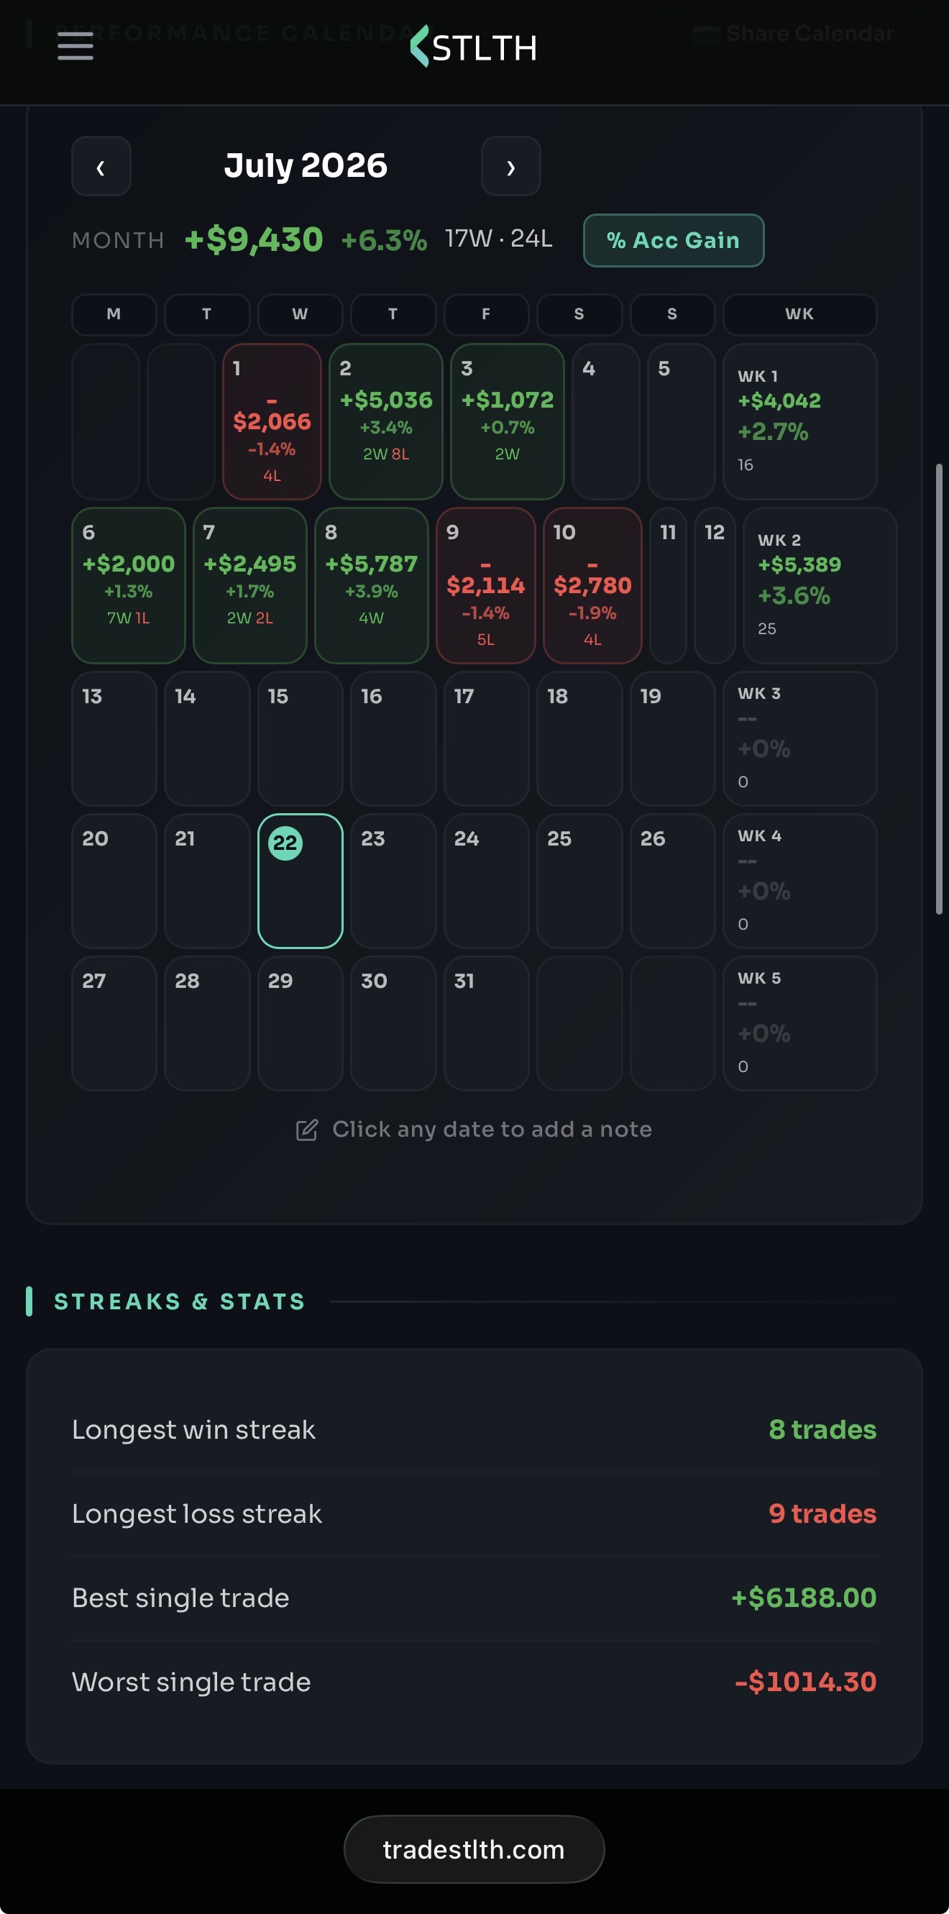Open July 31 calendar cell
The height and width of the screenshot is (1914, 949).
coord(486,1023)
